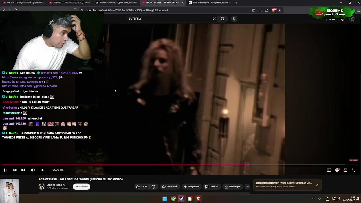The height and width of the screenshot is (203, 361).
Task: Open the x.com/PONCHOKICK link in chat
Action: (x=60, y=73)
